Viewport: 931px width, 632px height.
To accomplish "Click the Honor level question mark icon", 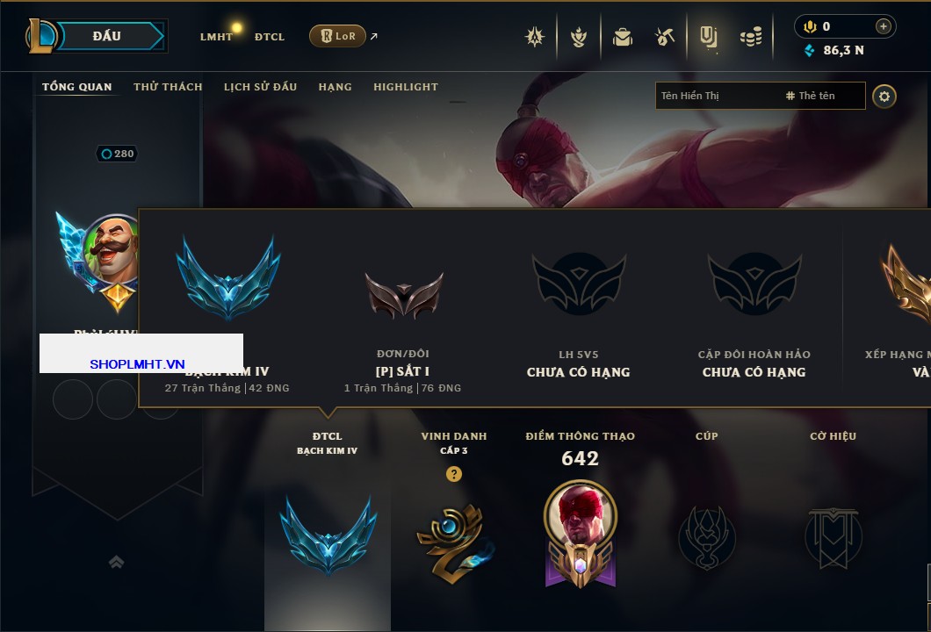I will tap(453, 473).
